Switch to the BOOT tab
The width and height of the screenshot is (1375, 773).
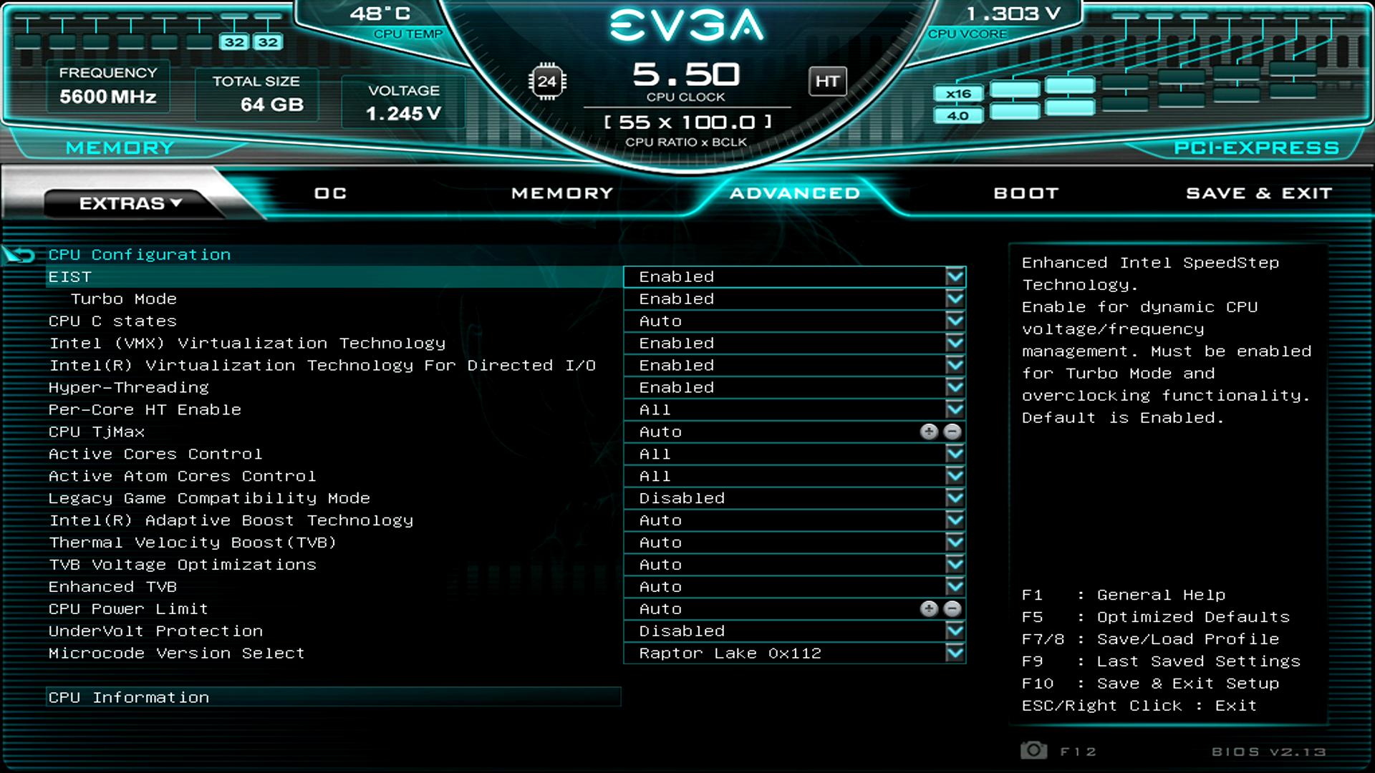(1026, 193)
